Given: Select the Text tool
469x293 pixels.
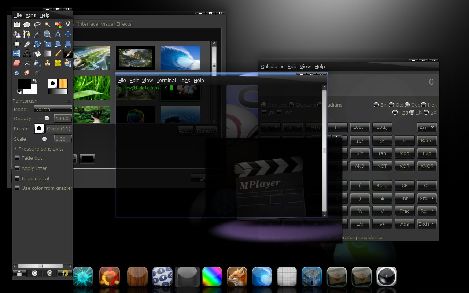Looking at the screenshot, I should point(27,53).
